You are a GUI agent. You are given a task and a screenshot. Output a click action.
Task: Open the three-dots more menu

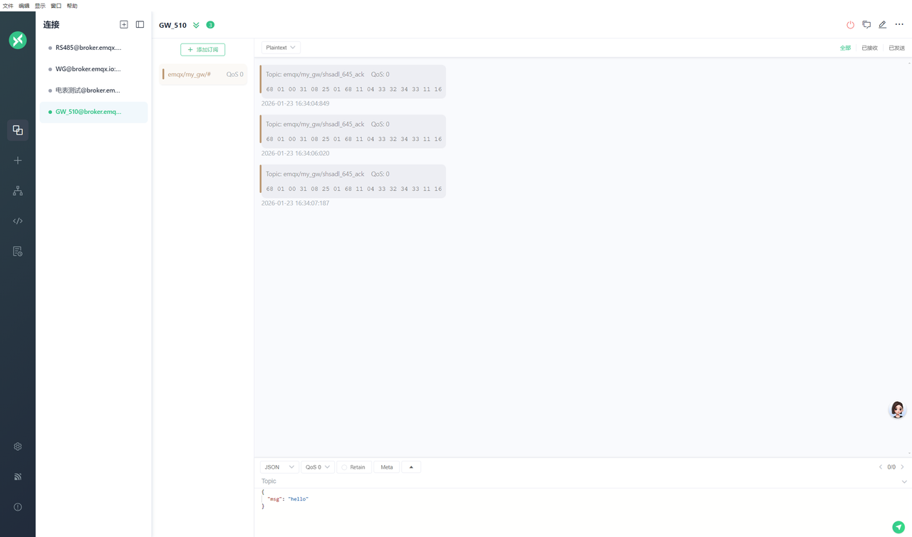coord(899,25)
